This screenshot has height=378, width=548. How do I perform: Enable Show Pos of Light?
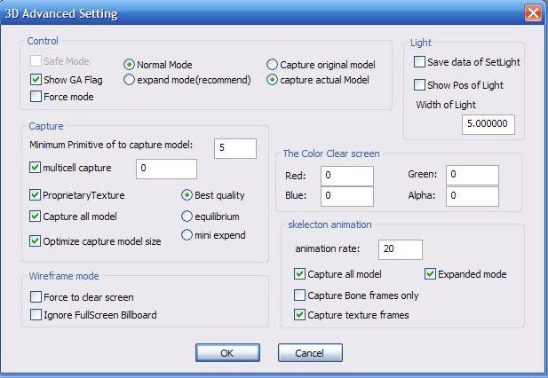point(420,84)
